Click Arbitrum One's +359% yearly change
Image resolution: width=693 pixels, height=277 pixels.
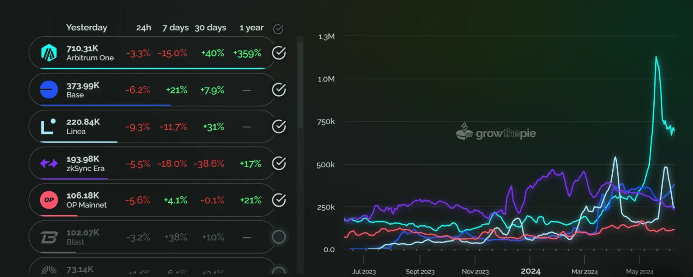[247, 53]
